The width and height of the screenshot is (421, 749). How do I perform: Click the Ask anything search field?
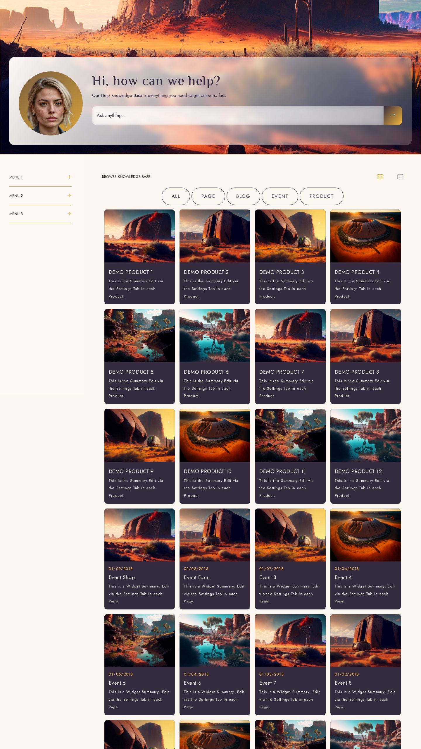[x=237, y=116]
